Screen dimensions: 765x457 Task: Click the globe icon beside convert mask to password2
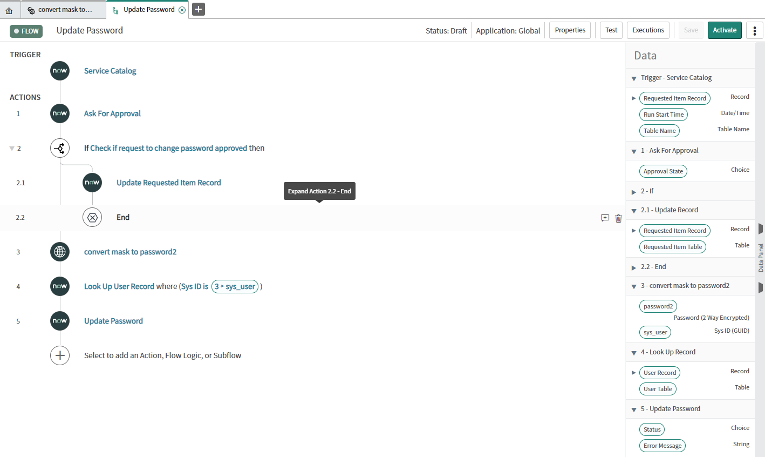[x=59, y=251]
